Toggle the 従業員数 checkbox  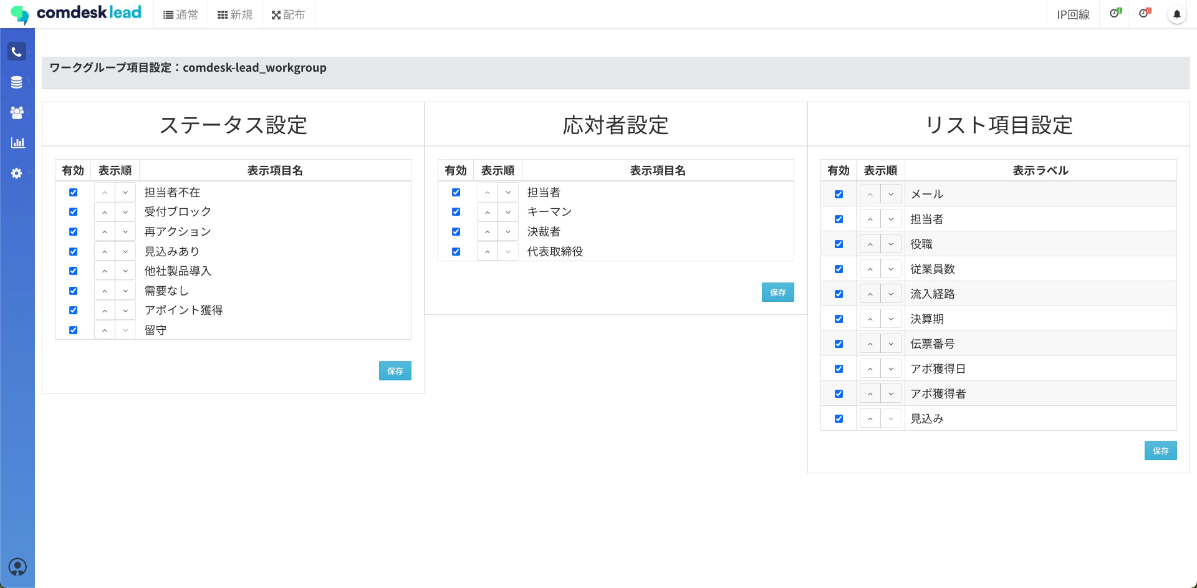click(839, 269)
